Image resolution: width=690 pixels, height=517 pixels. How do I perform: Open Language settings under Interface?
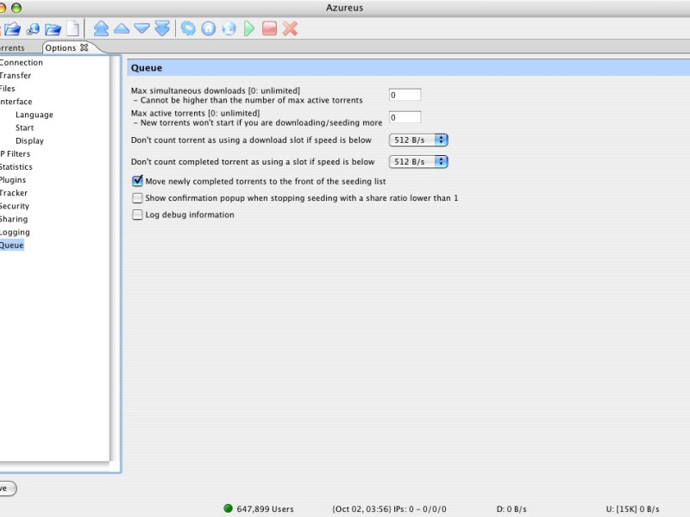tap(34, 115)
